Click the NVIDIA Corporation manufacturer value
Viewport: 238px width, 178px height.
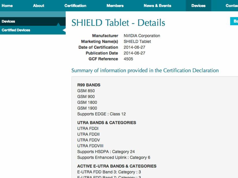(142, 36)
